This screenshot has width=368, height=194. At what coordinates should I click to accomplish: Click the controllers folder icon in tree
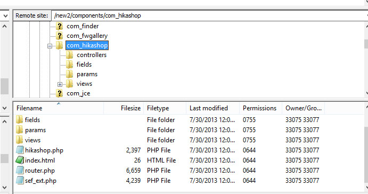(70, 55)
